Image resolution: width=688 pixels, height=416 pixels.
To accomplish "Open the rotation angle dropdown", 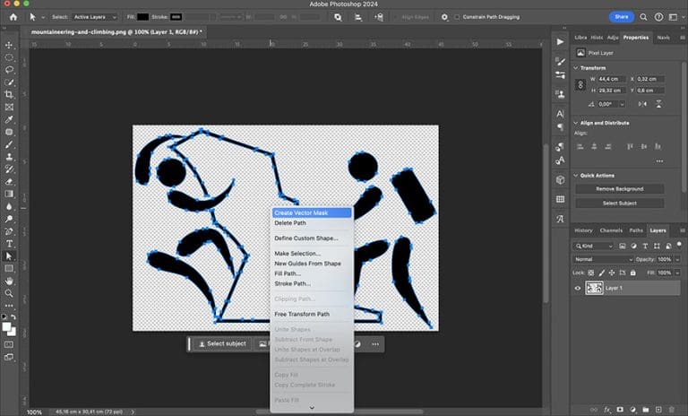I will pyautogui.click(x=622, y=104).
